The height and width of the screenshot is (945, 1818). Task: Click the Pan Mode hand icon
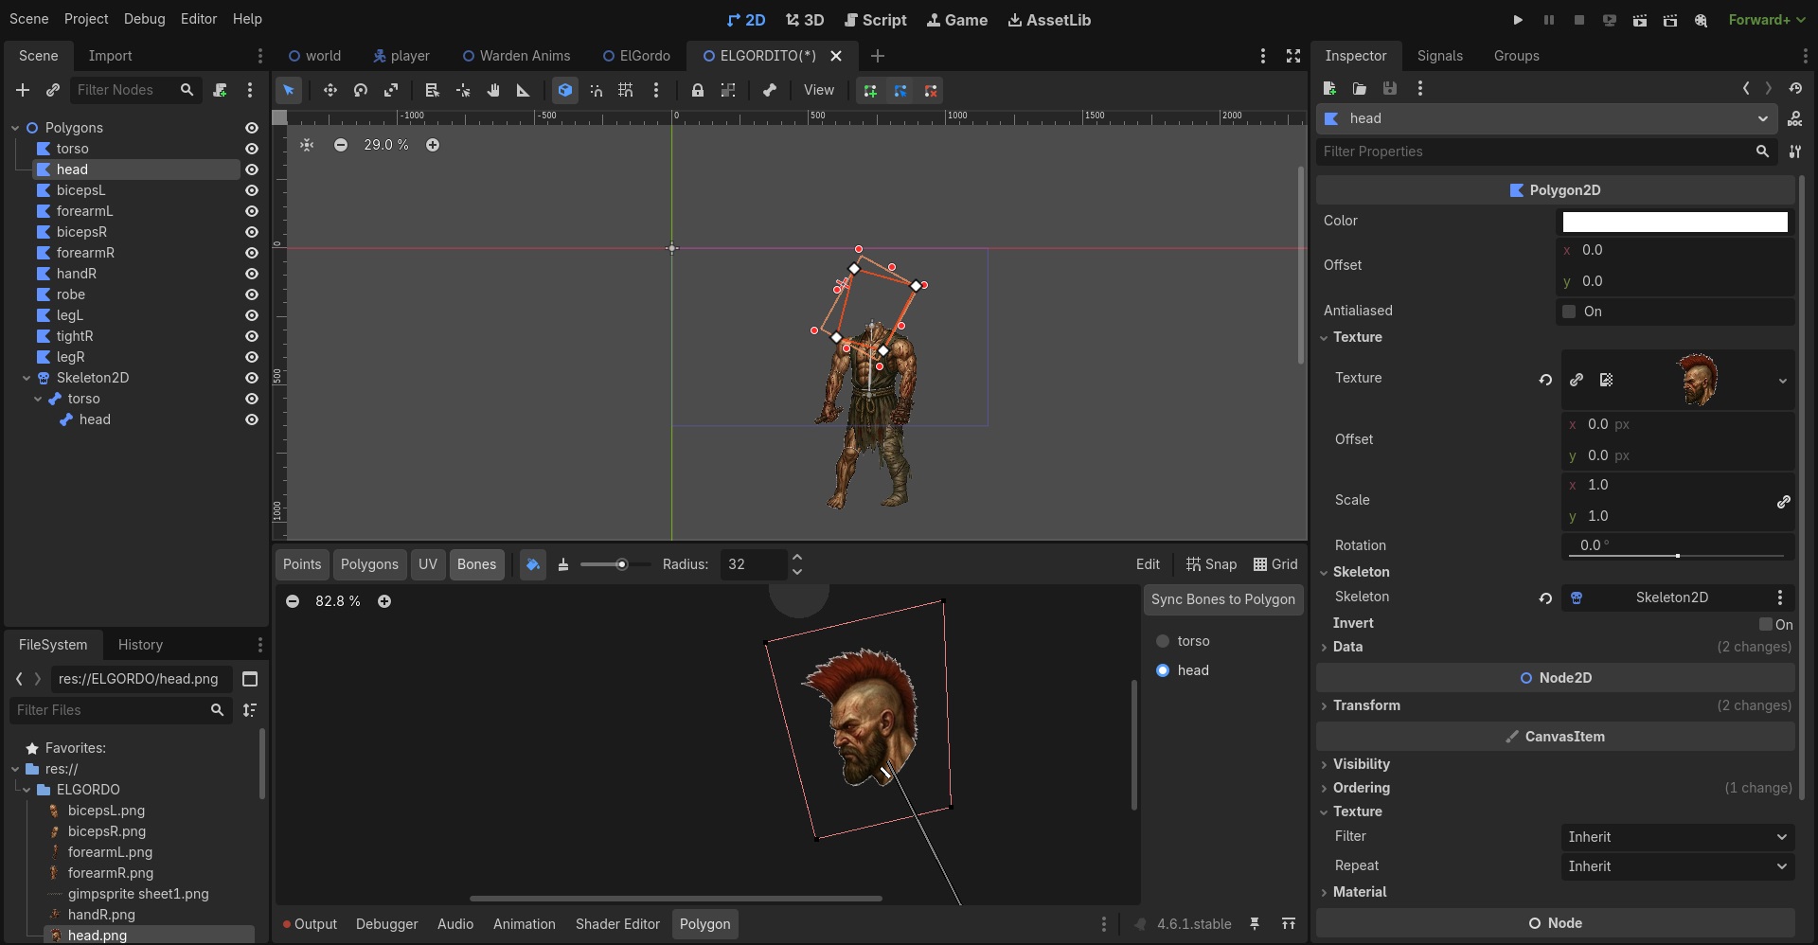pyautogui.click(x=493, y=90)
